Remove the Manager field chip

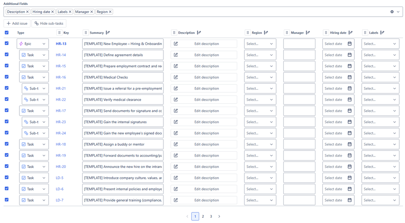click(92, 12)
